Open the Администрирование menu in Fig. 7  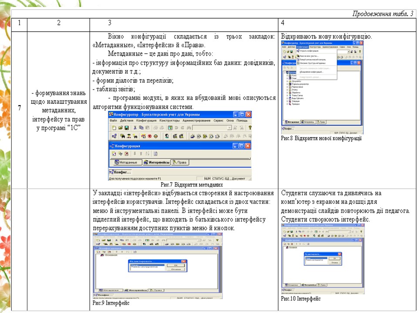(x=197, y=120)
